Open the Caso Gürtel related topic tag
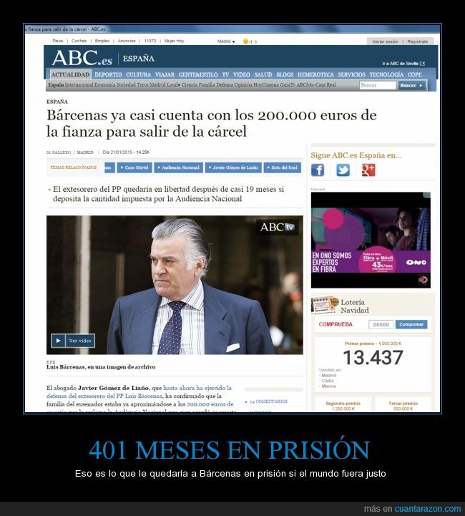This screenshot has width=465, height=516. point(134,167)
